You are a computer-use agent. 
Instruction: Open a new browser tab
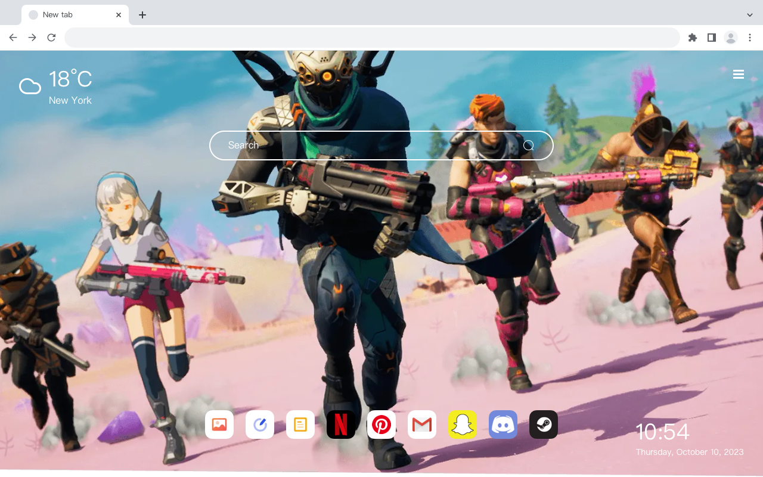pos(142,15)
